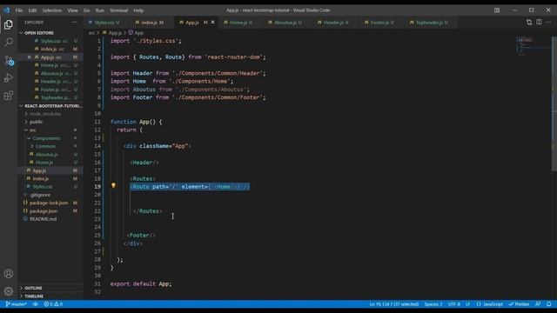The image size is (557, 313).
Task: Click the lightbulb code action on line 19
Action: [113, 185]
